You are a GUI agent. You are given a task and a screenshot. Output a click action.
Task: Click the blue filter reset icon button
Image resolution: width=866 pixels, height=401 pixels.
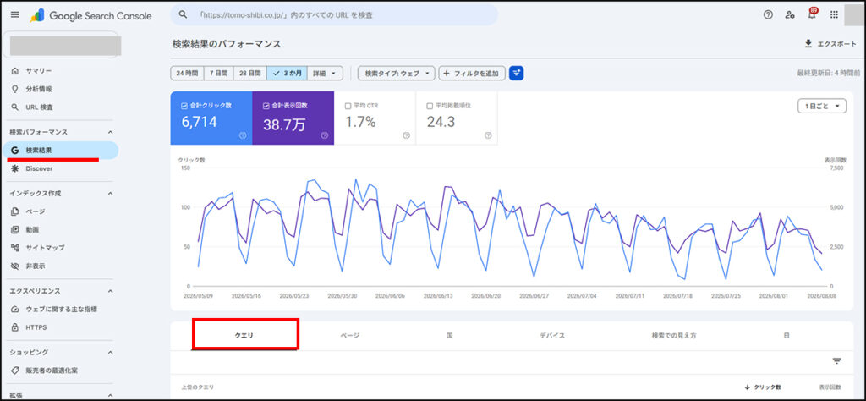517,73
